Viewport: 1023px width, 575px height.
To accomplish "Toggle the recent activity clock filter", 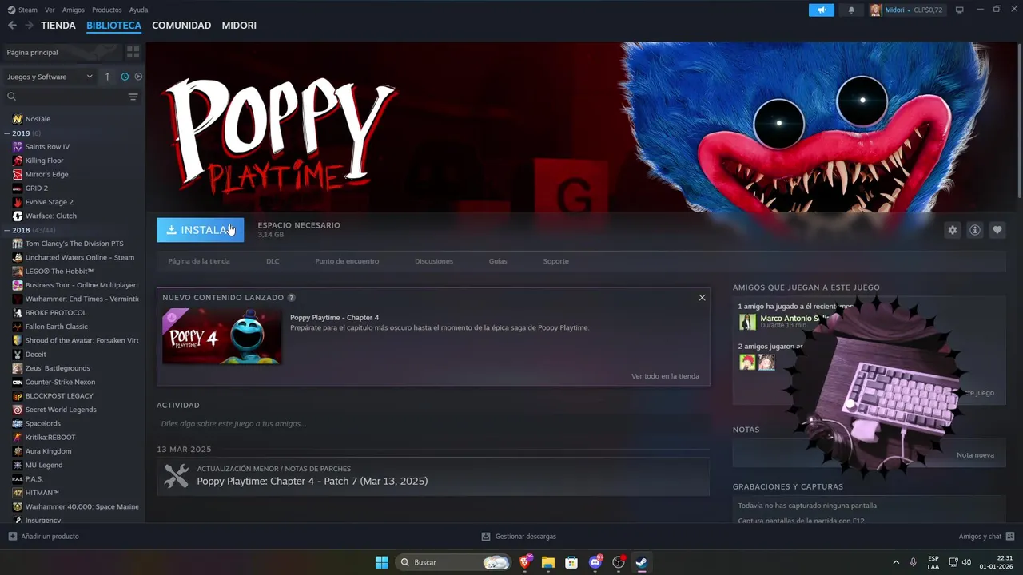I will point(125,77).
